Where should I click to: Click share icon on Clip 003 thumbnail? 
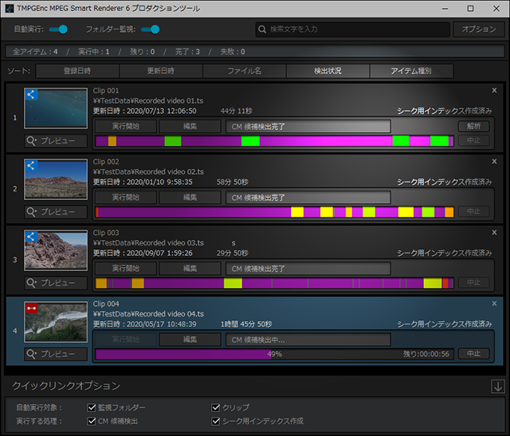(x=31, y=237)
